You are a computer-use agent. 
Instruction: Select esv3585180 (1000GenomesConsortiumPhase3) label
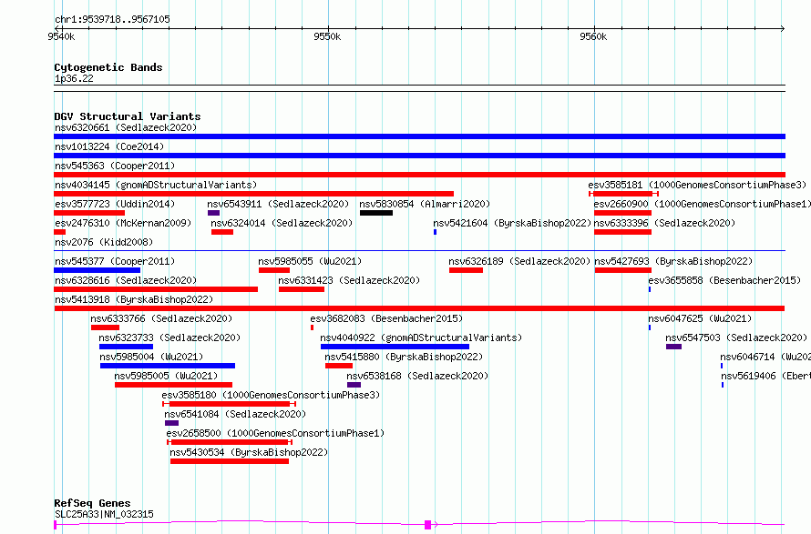pos(271,395)
